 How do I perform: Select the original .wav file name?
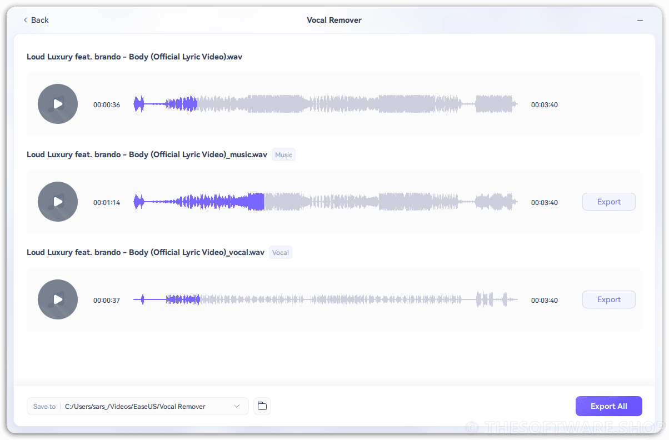(134, 57)
